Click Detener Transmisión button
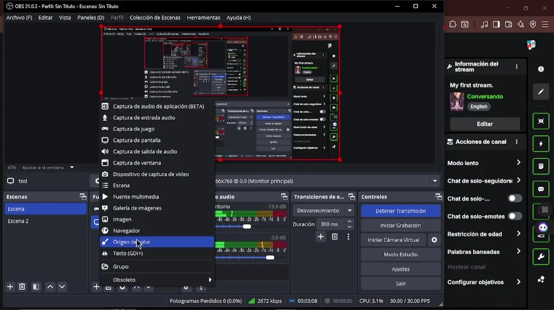The height and width of the screenshot is (310, 554). point(400,211)
